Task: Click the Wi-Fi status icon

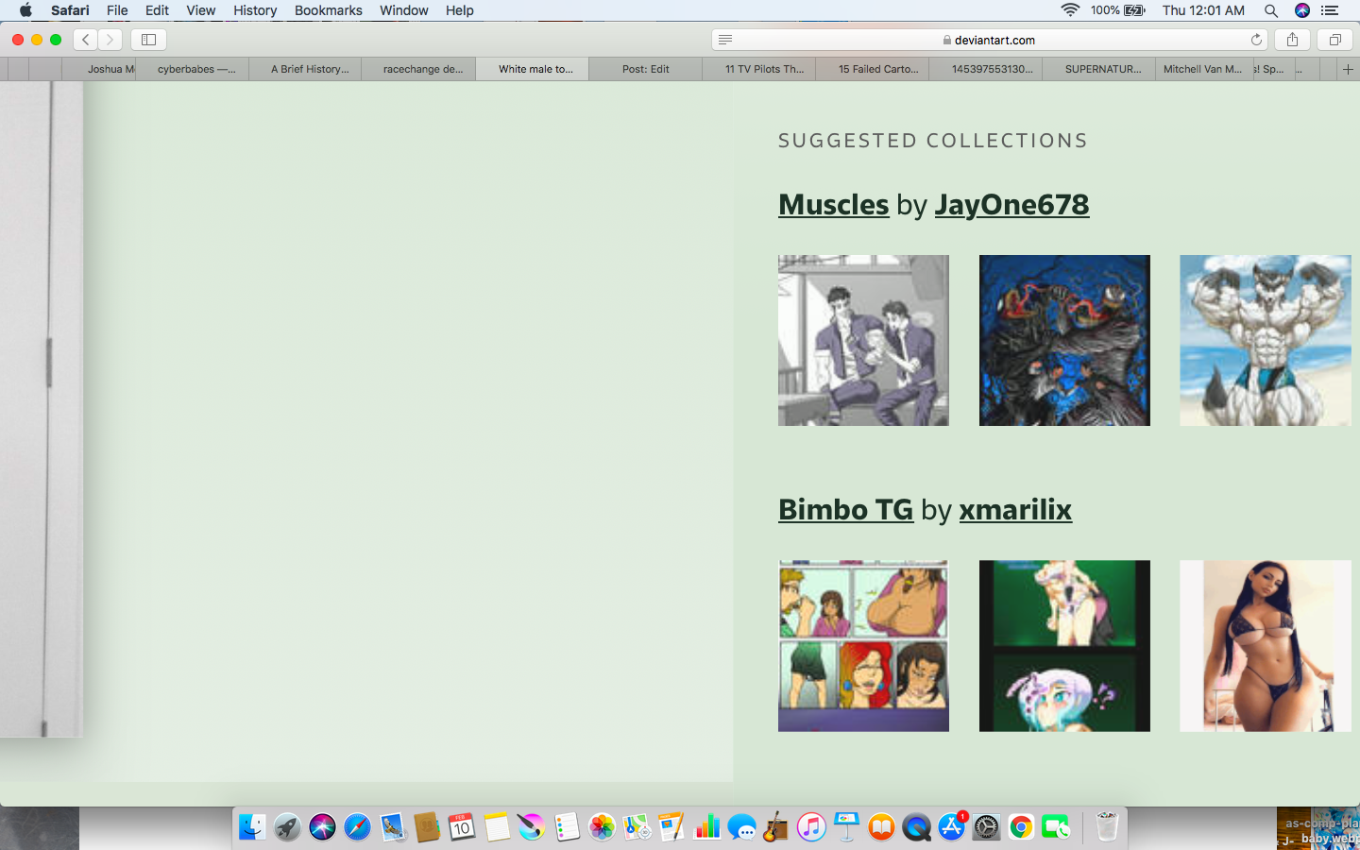Action: click(x=1070, y=10)
